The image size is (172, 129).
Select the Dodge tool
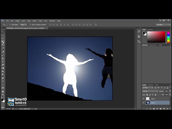pyautogui.click(x=3, y=74)
